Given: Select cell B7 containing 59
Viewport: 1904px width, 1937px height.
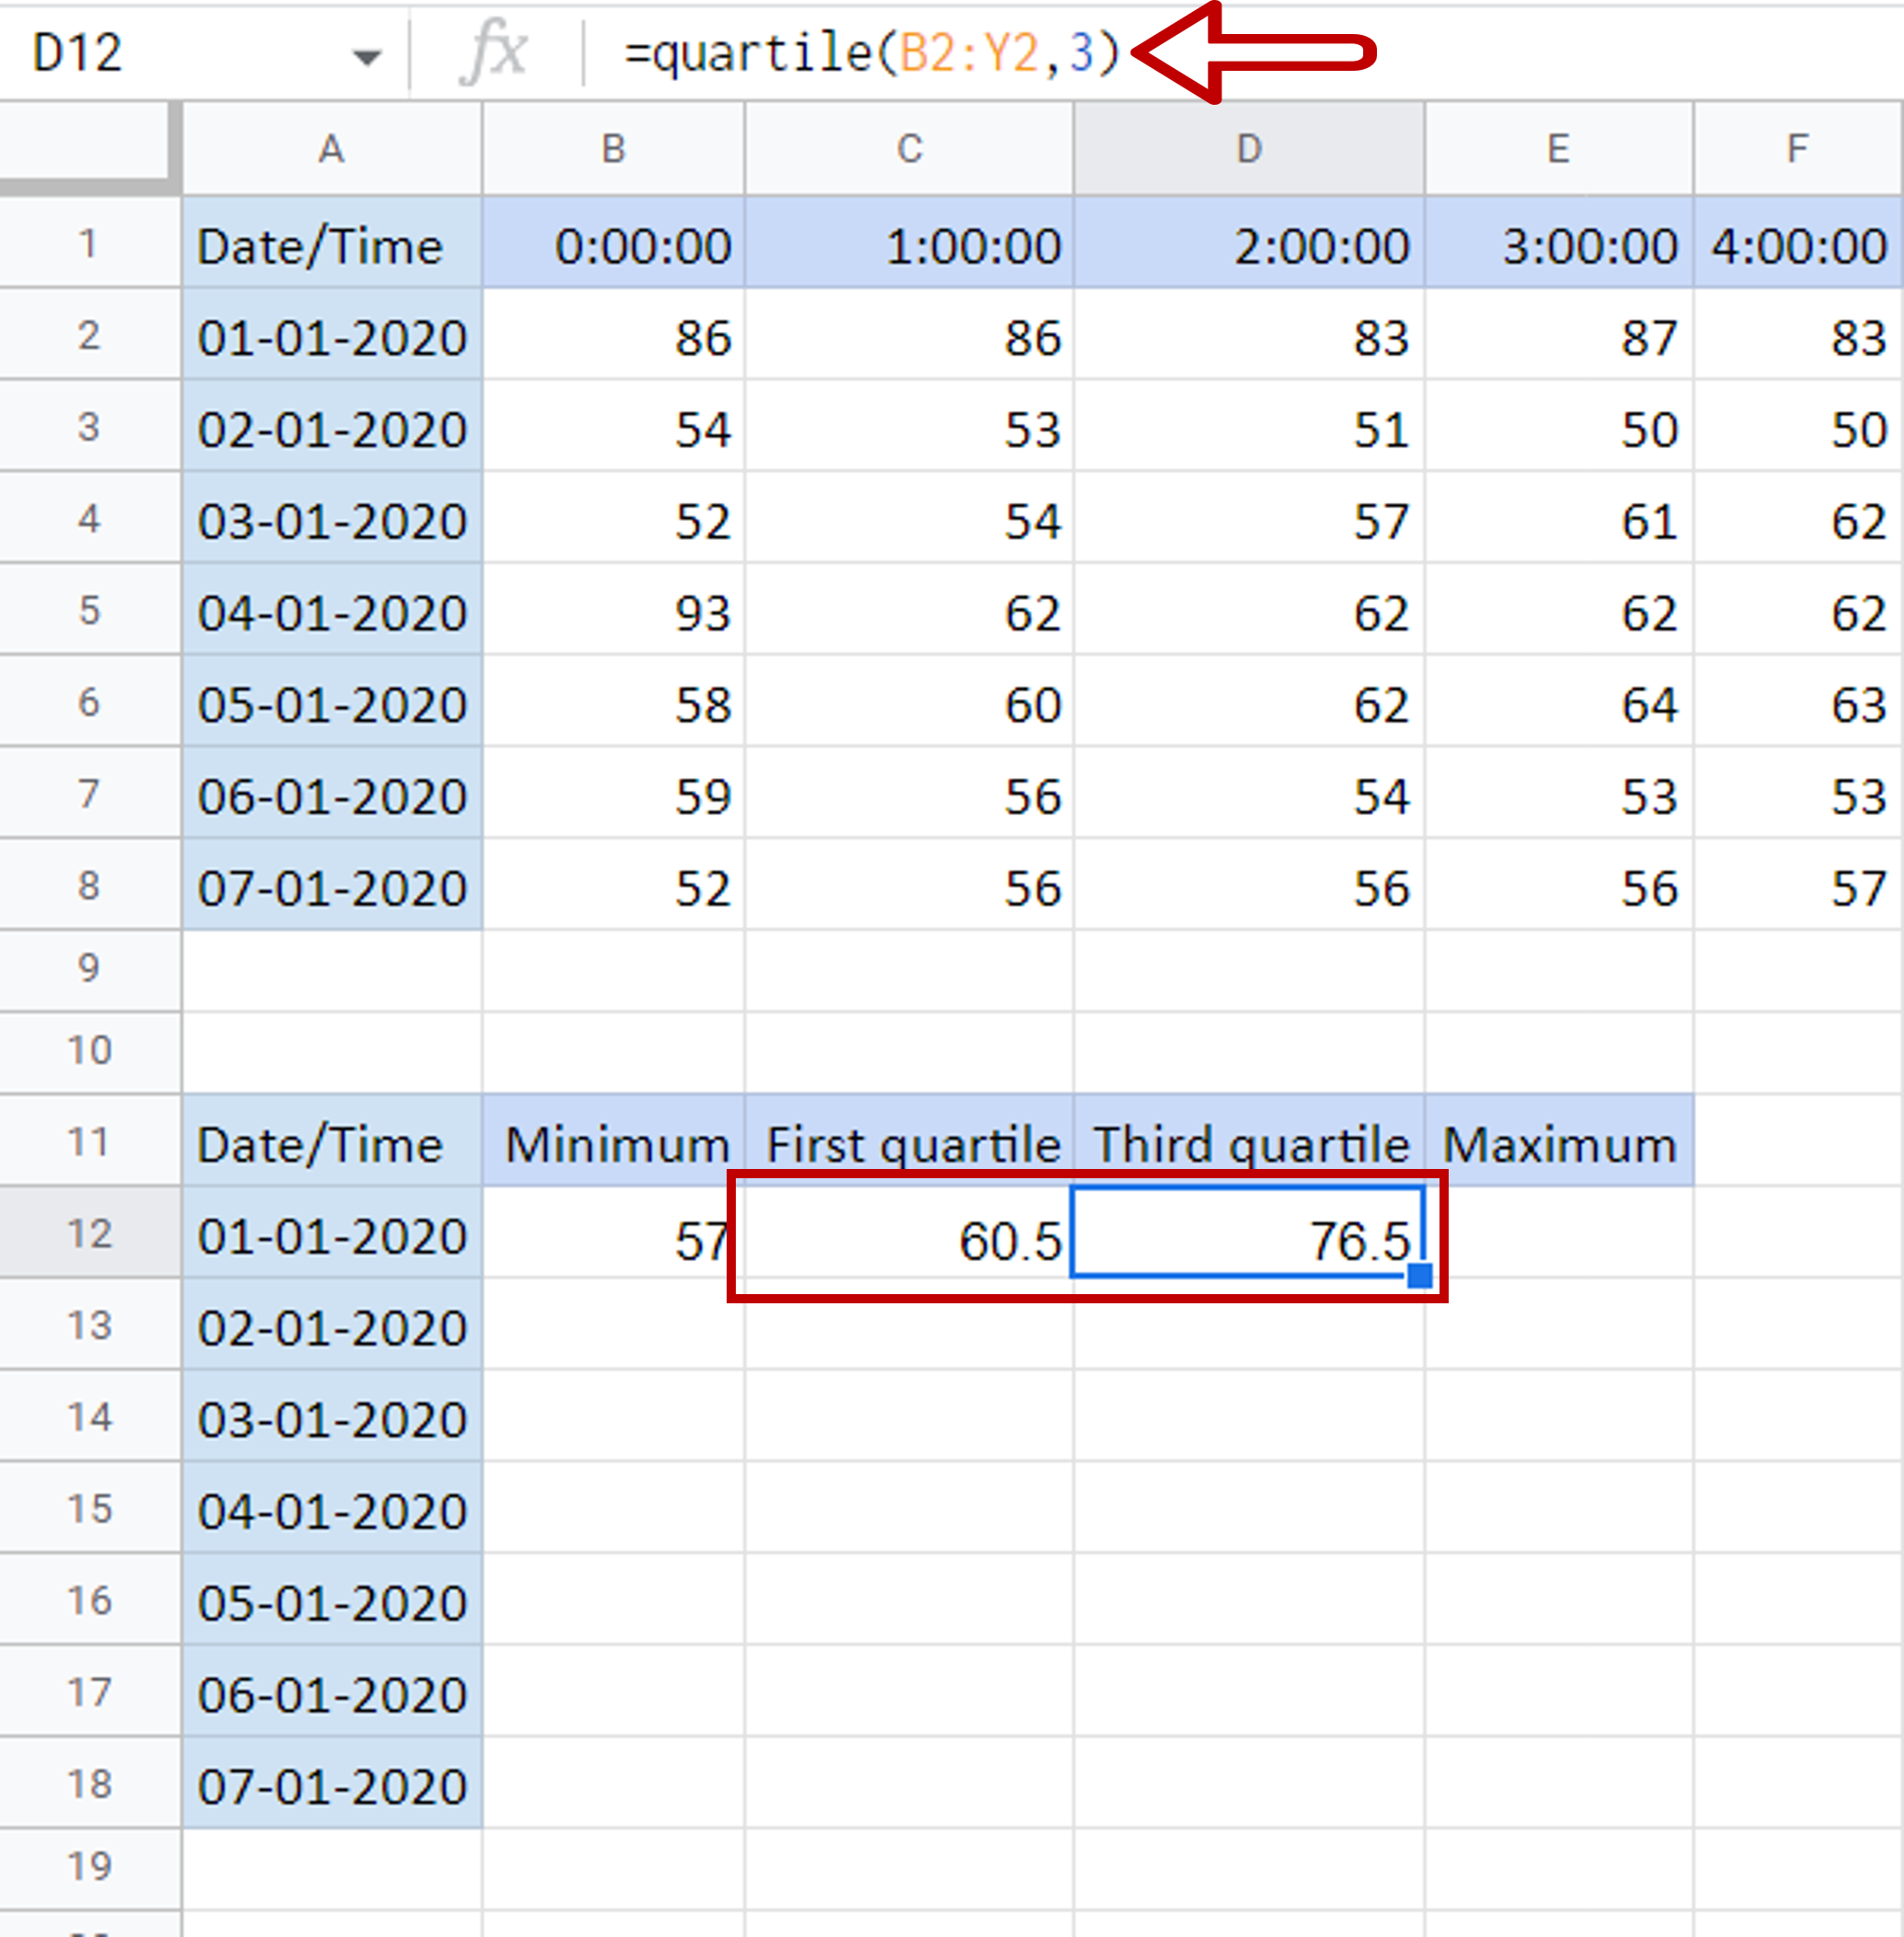Looking at the screenshot, I should [x=614, y=792].
